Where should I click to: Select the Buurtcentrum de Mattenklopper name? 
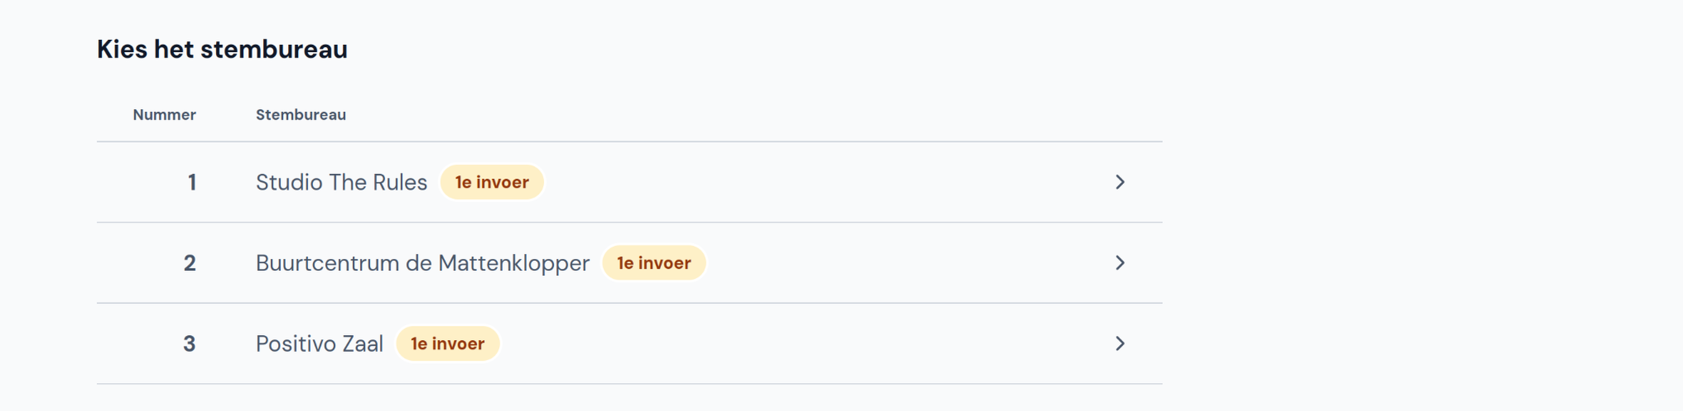click(422, 263)
